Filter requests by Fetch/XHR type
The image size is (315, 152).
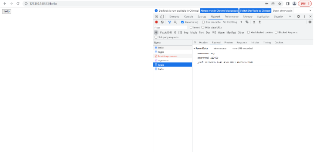pyautogui.click(x=166, y=32)
